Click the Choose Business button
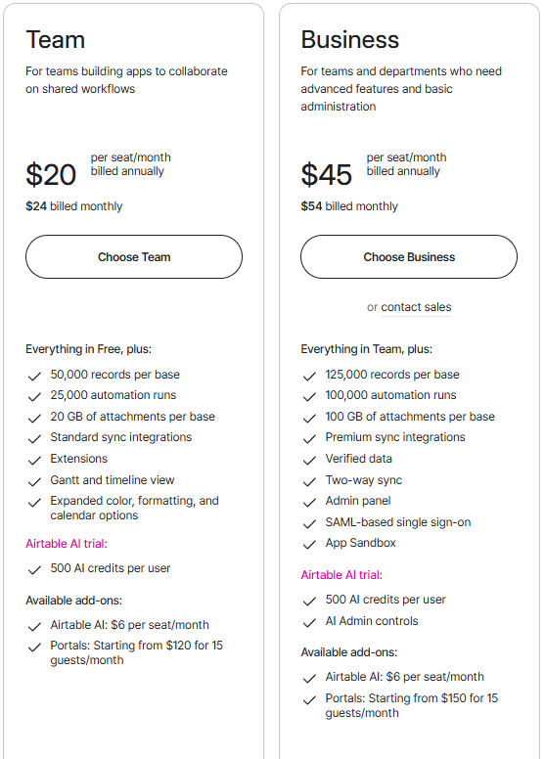Screen dimensions: 545x759 point(409,256)
